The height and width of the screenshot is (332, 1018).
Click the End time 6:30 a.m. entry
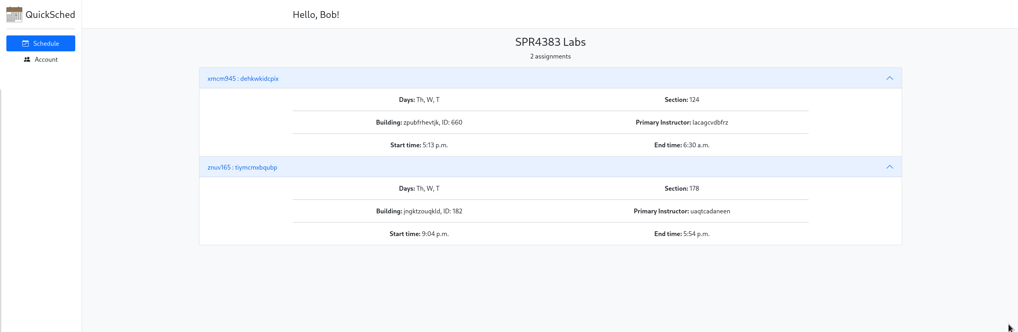tap(682, 145)
